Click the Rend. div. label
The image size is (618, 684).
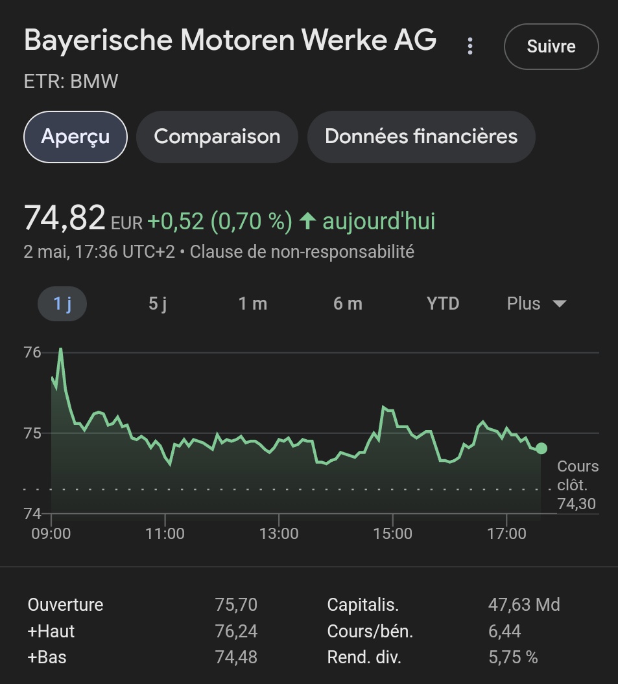[364, 657]
